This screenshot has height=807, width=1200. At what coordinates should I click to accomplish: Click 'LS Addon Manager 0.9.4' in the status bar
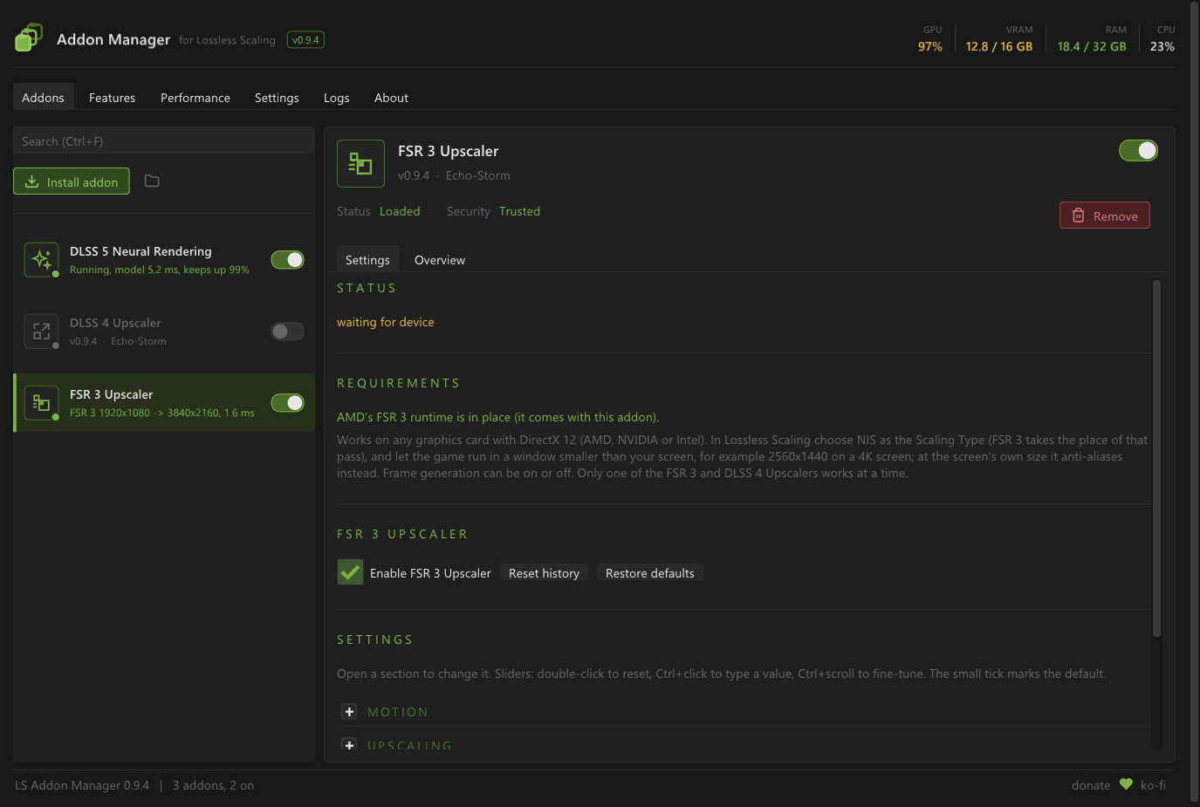[x=82, y=785]
